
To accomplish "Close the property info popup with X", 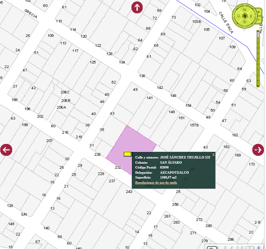I will tap(213, 155).
